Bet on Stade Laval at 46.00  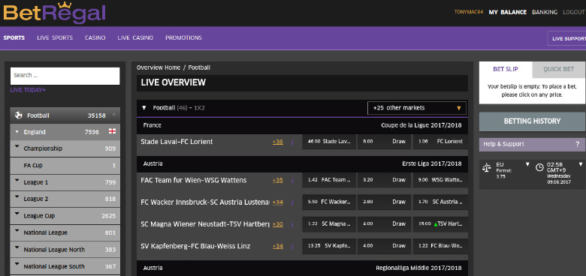[x=329, y=142]
